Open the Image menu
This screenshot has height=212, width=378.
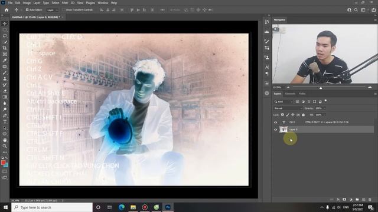27,3
